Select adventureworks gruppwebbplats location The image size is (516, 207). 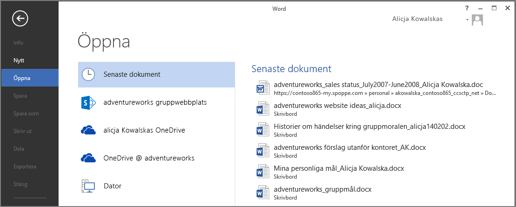click(x=156, y=103)
